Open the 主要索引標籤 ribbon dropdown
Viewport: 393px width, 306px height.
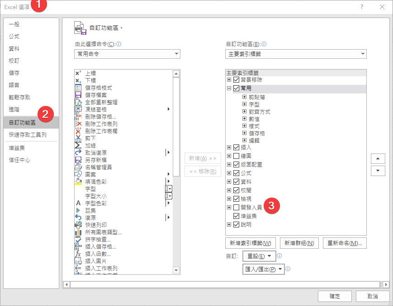coord(296,54)
